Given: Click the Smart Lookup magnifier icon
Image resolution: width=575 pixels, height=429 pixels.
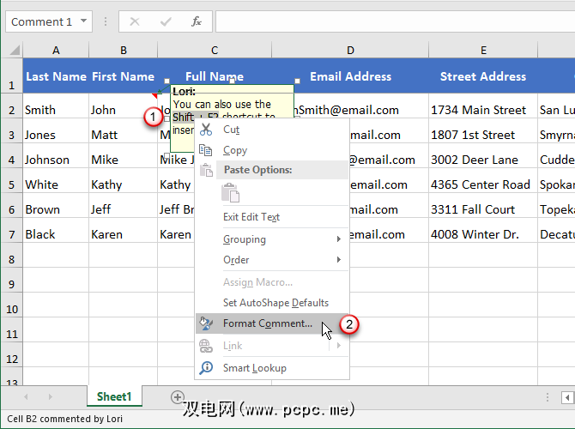Looking at the screenshot, I should coord(206,368).
